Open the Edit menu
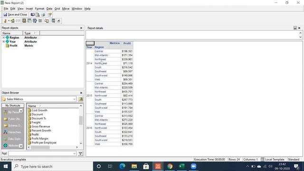304x171 pixels. pyautogui.click(x=13, y=9)
